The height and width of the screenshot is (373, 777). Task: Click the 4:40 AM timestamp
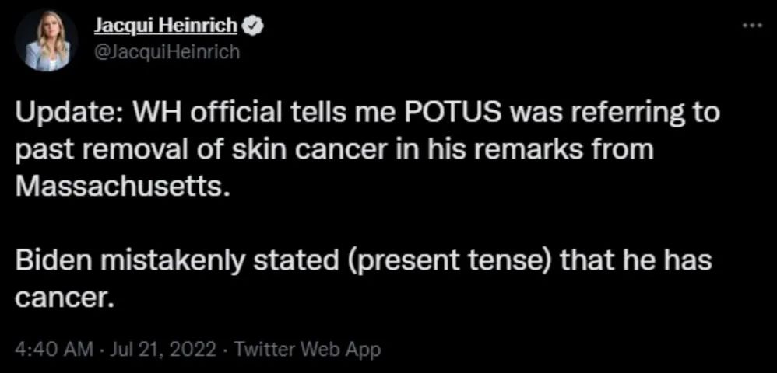pyautogui.click(x=54, y=350)
